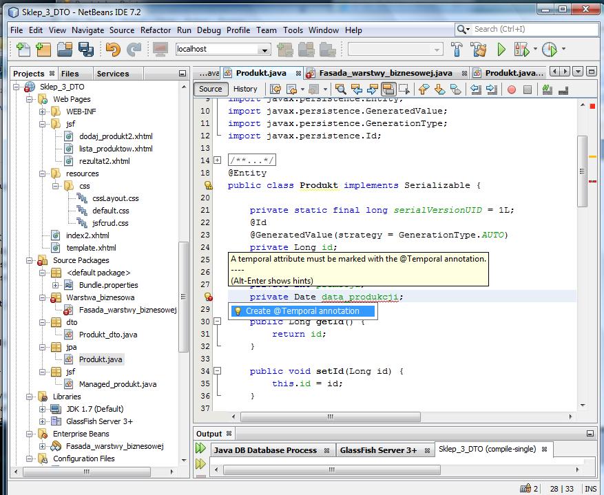Screen dimensions: 604x495
Task: Apply the Create @Temporal annotation hint
Action: (x=303, y=311)
